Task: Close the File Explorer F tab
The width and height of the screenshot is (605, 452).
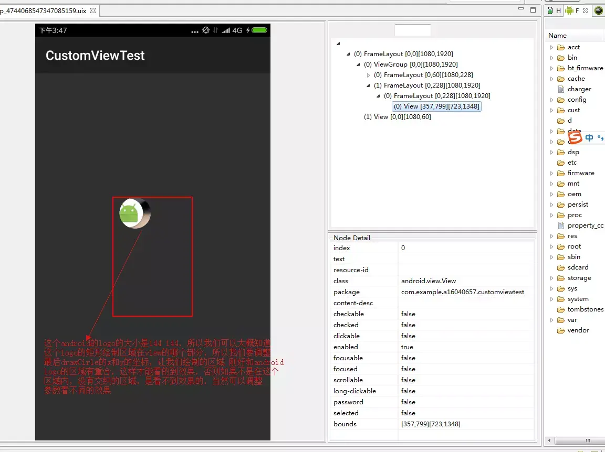Action: pyautogui.click(x=586, y=10)
